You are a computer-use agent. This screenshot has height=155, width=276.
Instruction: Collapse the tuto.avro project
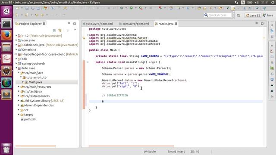16,68
